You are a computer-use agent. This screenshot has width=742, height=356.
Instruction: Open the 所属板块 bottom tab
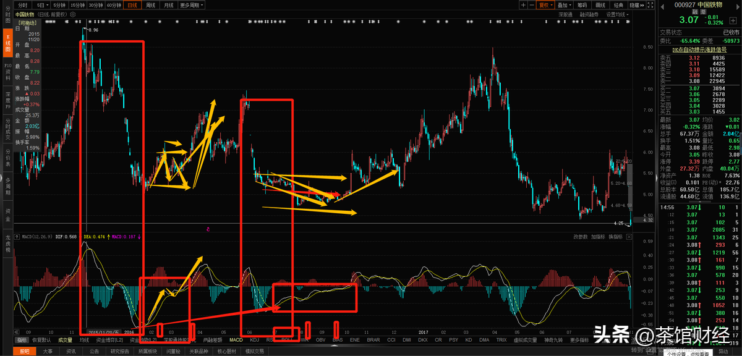tap(148, 351)
